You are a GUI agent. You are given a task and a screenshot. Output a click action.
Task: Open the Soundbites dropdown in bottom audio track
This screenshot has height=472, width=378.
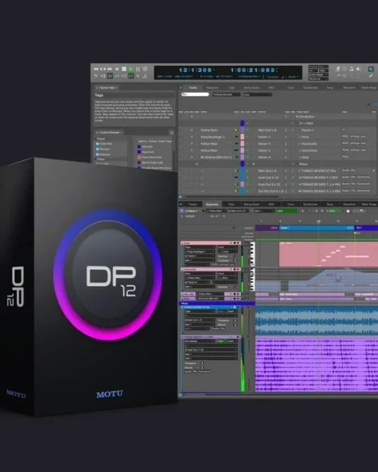tap(199, 341)
